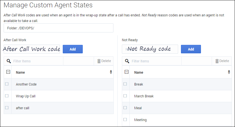Image resolution: width=235 pixels, height=127 pixels.
Task: Sort After Call Work list by Name arrows
Action: pyautogui.click(x=111, y=72)
